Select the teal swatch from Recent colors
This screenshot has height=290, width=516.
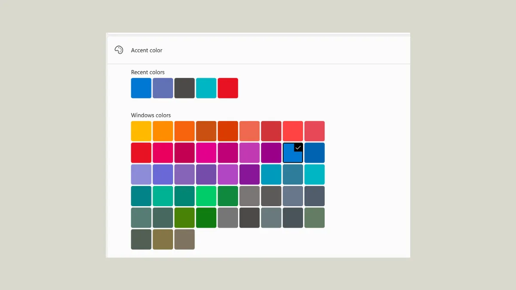206,88
